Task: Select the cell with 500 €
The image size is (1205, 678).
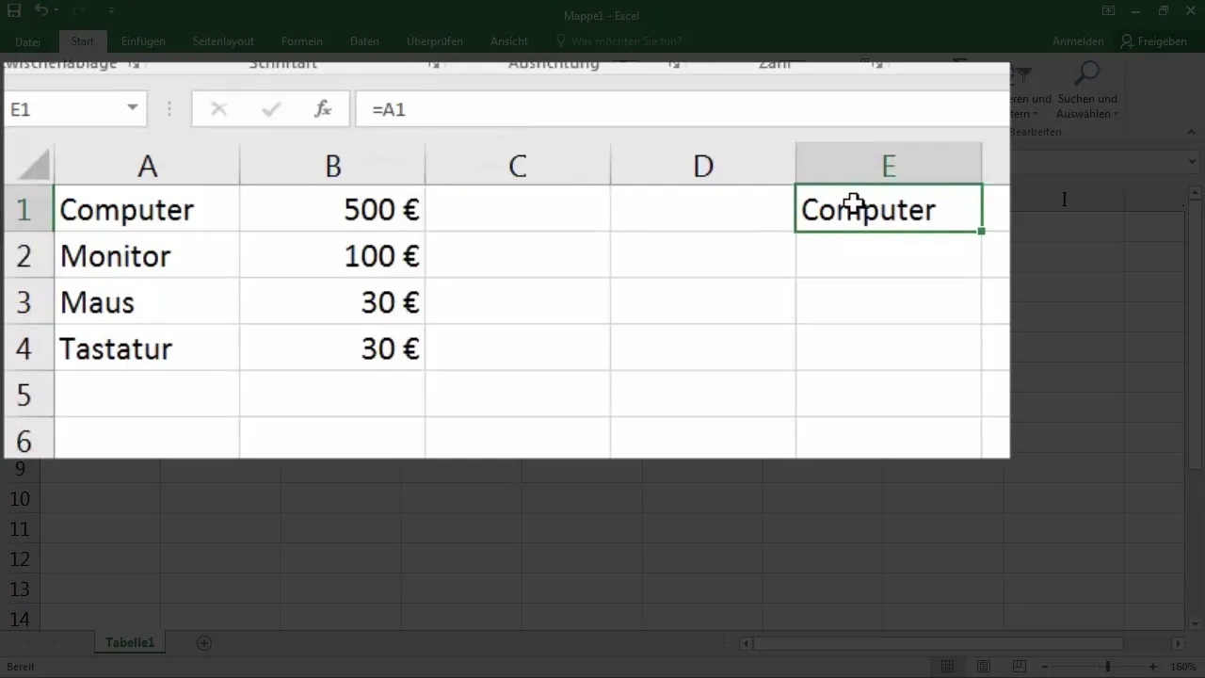Action: coord(332,209)
